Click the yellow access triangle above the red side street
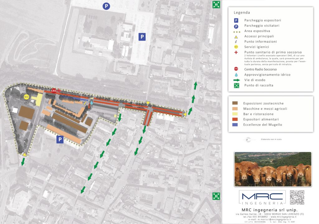 (148, 103)
